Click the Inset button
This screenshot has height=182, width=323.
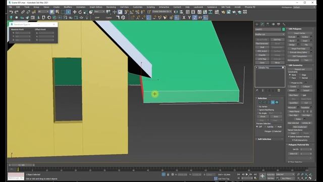click(x=305, y=41)
